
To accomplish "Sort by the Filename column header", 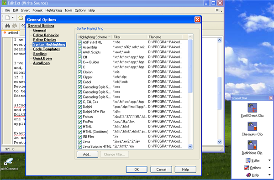I will 164,37.
